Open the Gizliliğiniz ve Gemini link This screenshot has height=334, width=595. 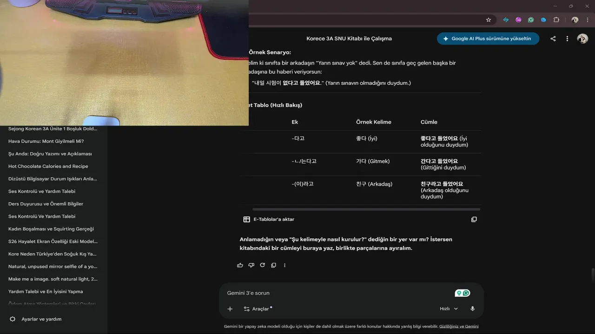459,327
